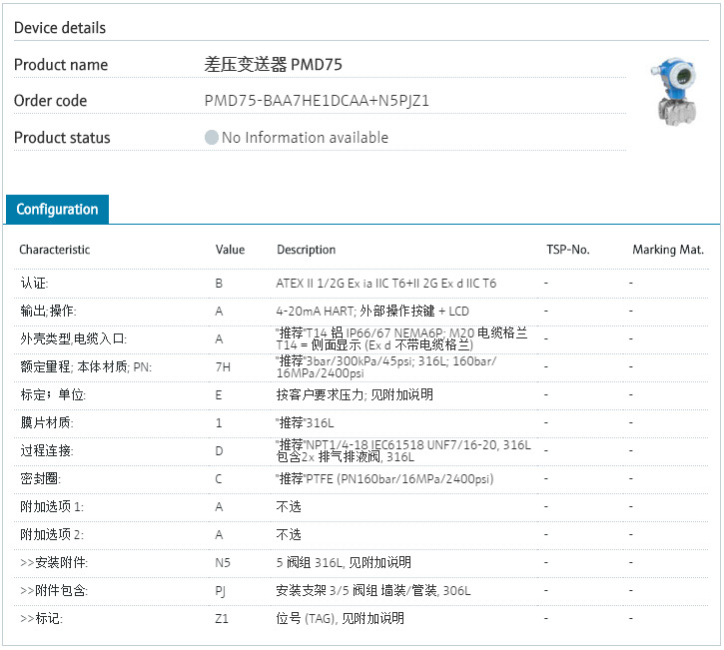Click the 按客户要求压力 description
Screen dimensions: 724x650
355,395
